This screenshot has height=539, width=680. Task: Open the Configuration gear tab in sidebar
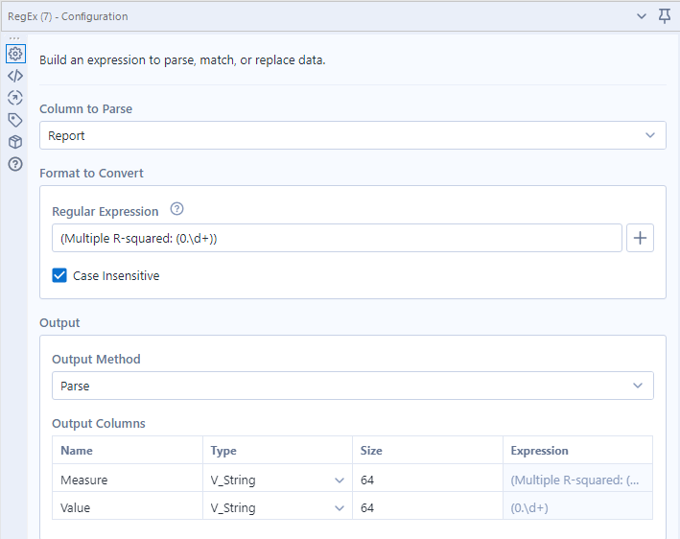[14, 54]
